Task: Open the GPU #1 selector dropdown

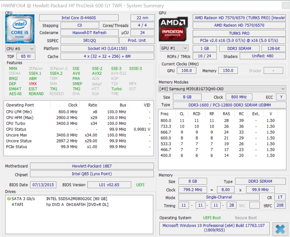Action: 174,48
